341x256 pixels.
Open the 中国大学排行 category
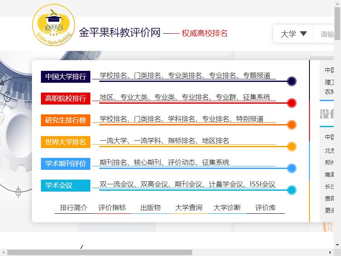coord(66,77)
